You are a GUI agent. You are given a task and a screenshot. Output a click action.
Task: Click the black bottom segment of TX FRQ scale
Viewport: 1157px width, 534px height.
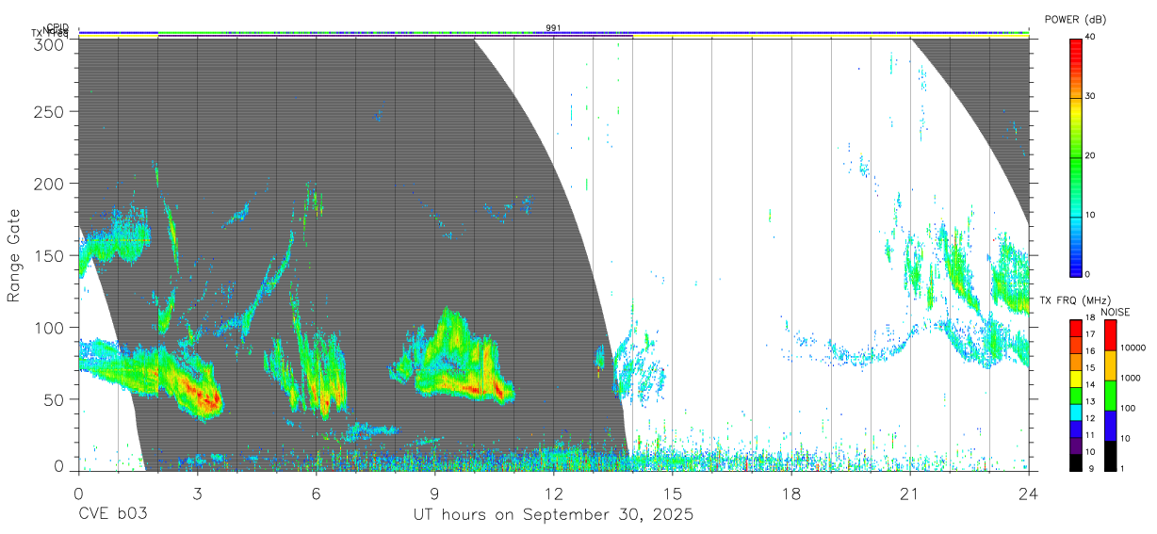pos(1076,461)
